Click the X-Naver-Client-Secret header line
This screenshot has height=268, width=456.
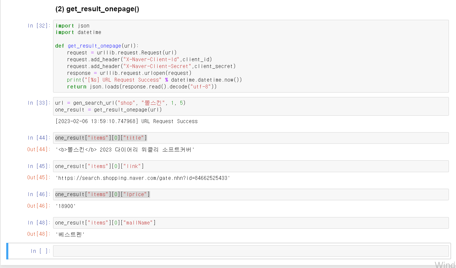(x=151, y=66)
